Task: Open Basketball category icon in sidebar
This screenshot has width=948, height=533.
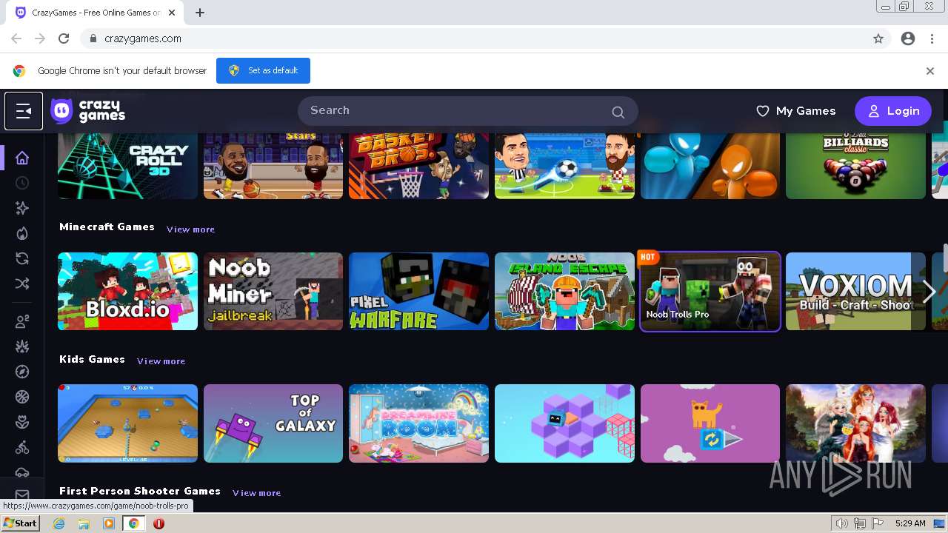Action: 22,397
